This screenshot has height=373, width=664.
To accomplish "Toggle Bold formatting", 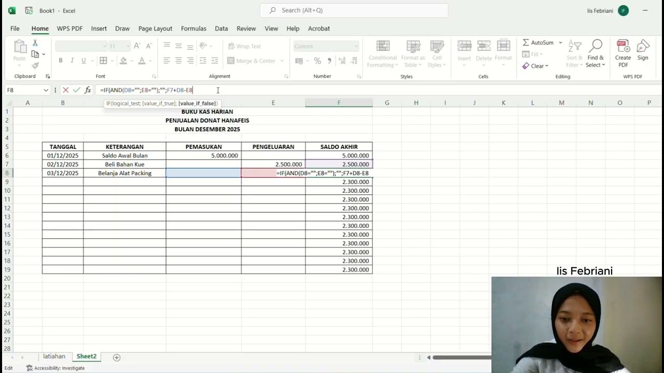I will click(61, 61).
